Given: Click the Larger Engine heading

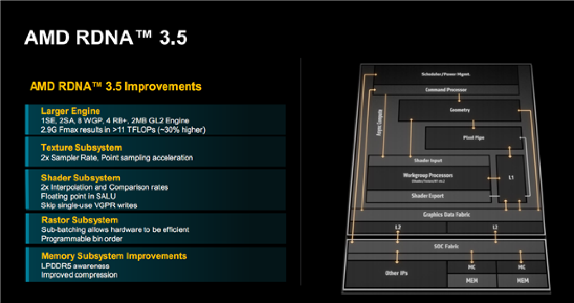Looking at the screenshot, I should pos(70,111).
